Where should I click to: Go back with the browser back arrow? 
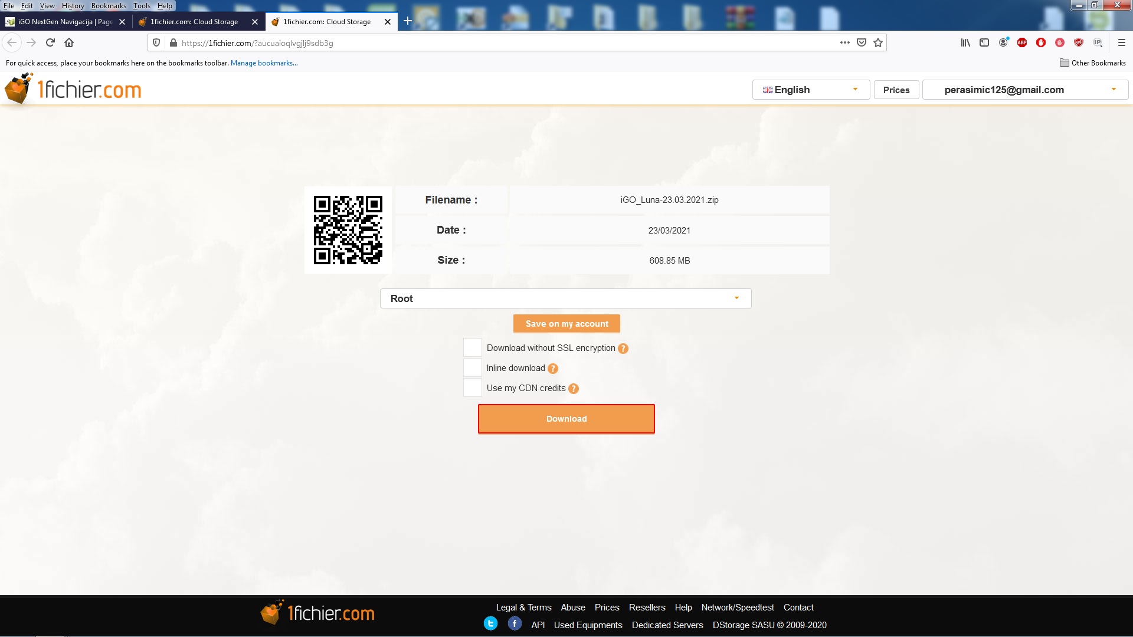[x=12, y=42]
